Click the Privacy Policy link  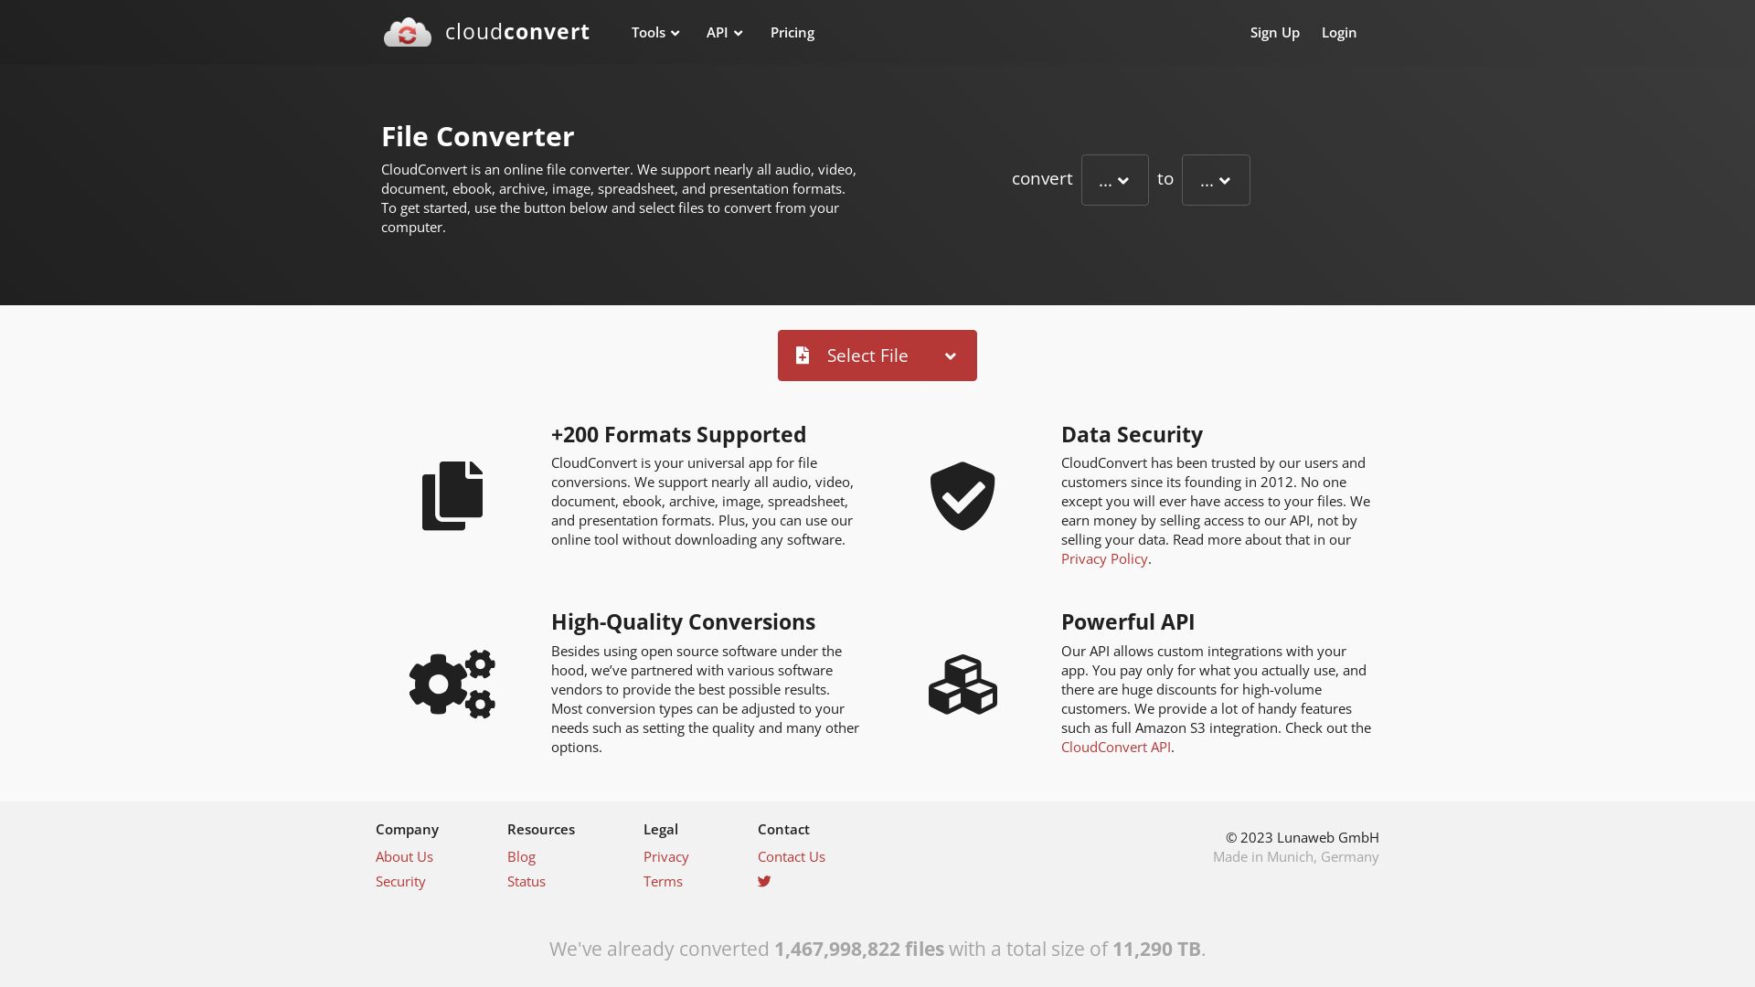(x=1104, y=558)
